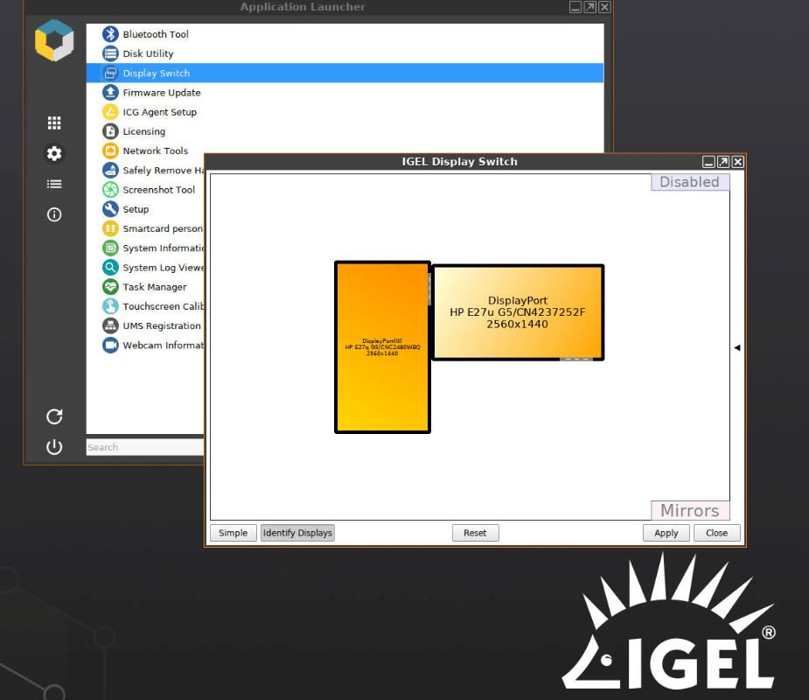809x700 pixels.
Task: Click the Smartcard personalization icon
Action: (110, 228)
